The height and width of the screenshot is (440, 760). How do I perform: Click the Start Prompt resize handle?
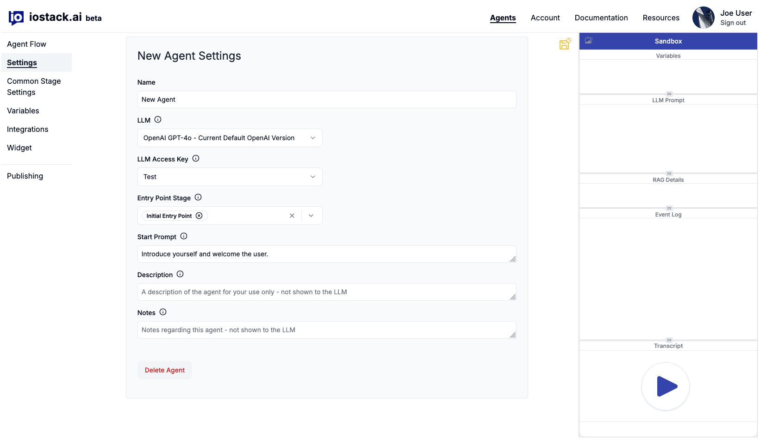tap(513, 259)
